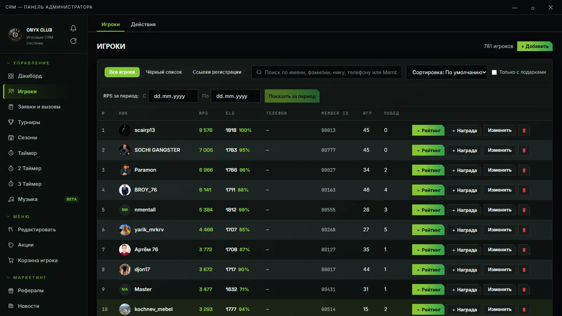Collapse the МАРКЕТИНГ sidebar section
Viewport: 562px width, 316px height.
(26, 277)
